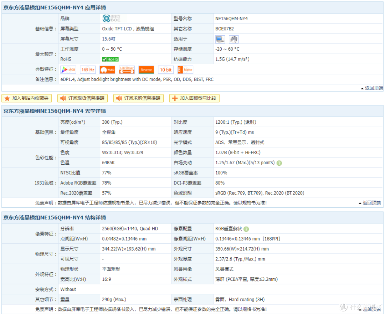Select operating temperature 0 ~ 50 °C
This screenshot has height=315, width=385.
coord(112,49)
